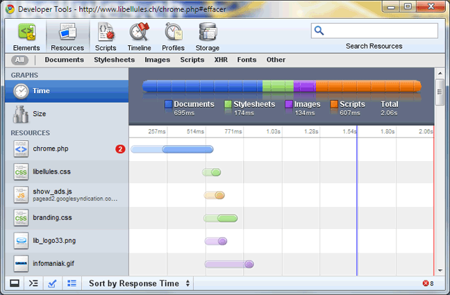The image size is (450, 295).
Task: Click the libellules.css timing bar
Action: coord(212,172)
